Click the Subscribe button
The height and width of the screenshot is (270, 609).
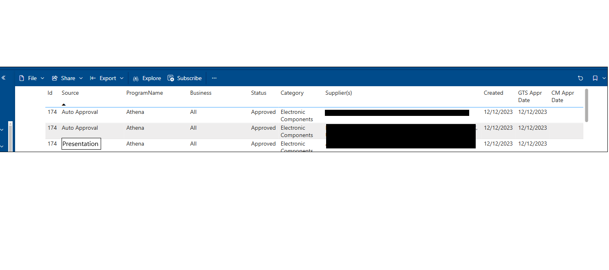point(185,78)
